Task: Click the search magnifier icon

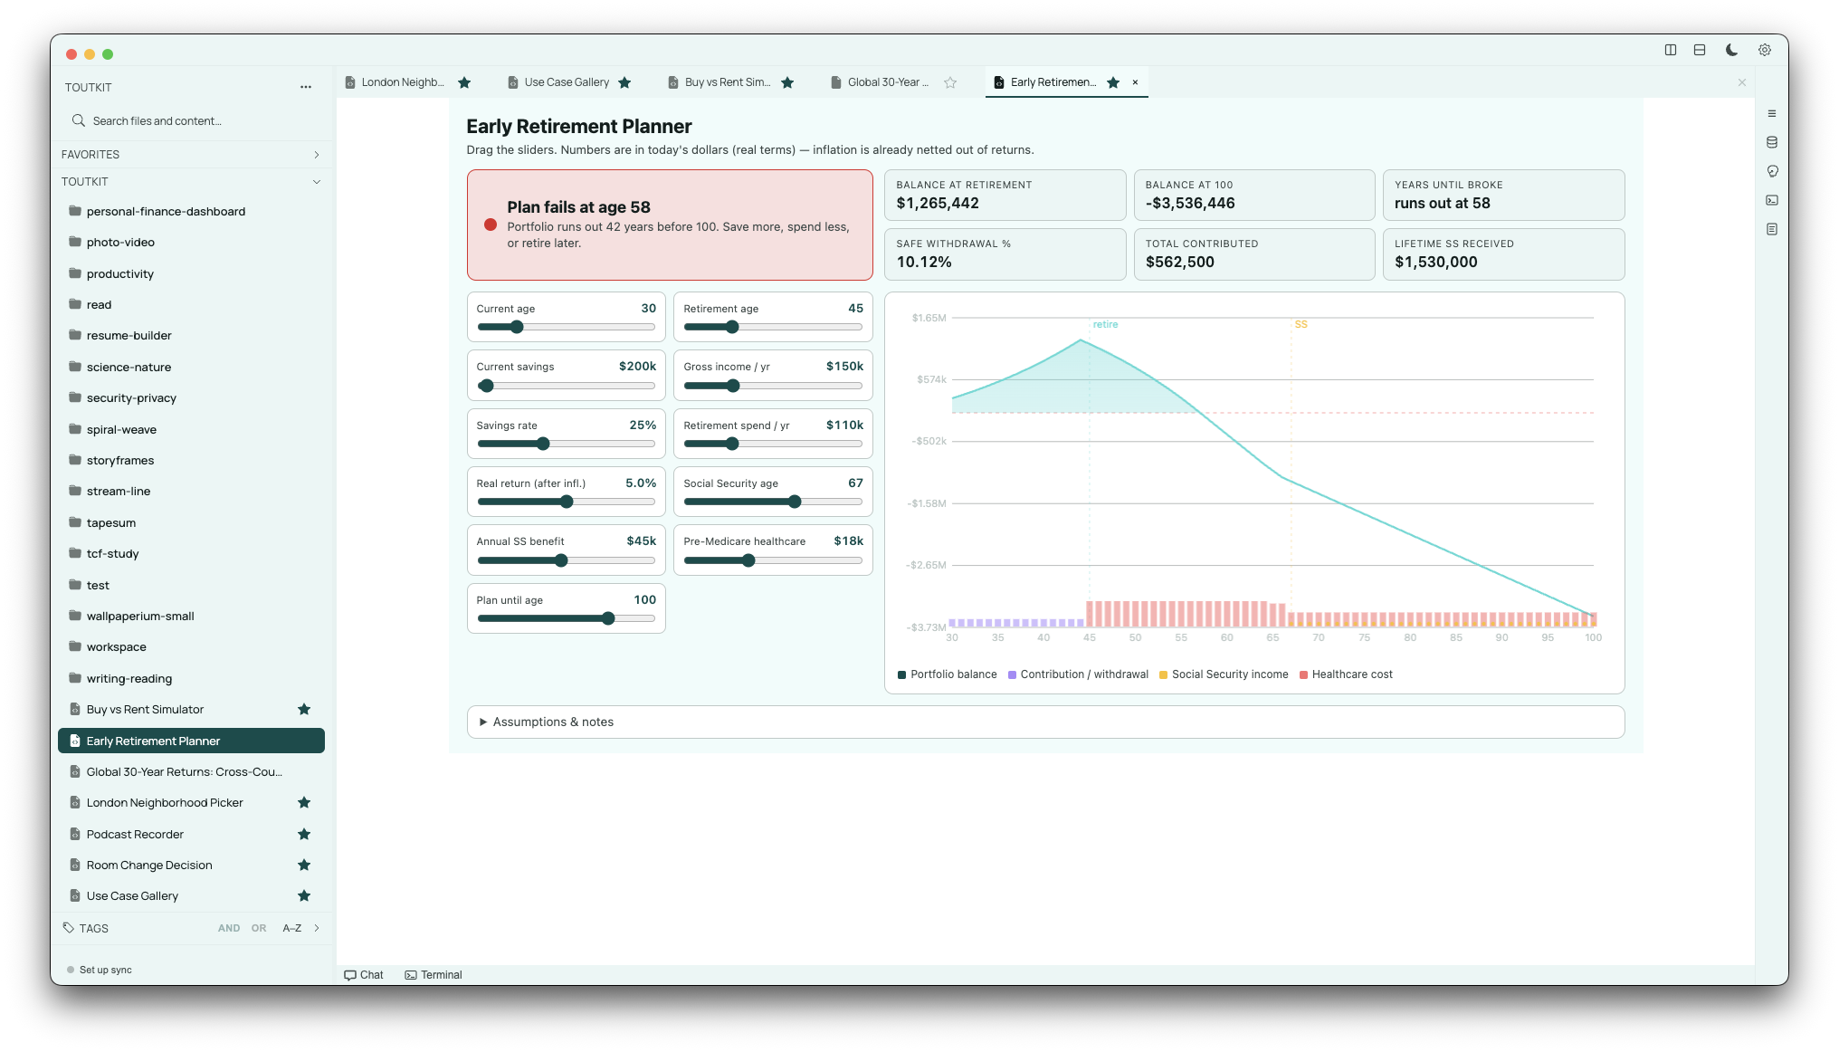Action: [x=79, y=120]
